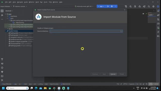161x91 pixels.
Task: Select proguard-rules.pro file
Action: [x=17, y=37]
